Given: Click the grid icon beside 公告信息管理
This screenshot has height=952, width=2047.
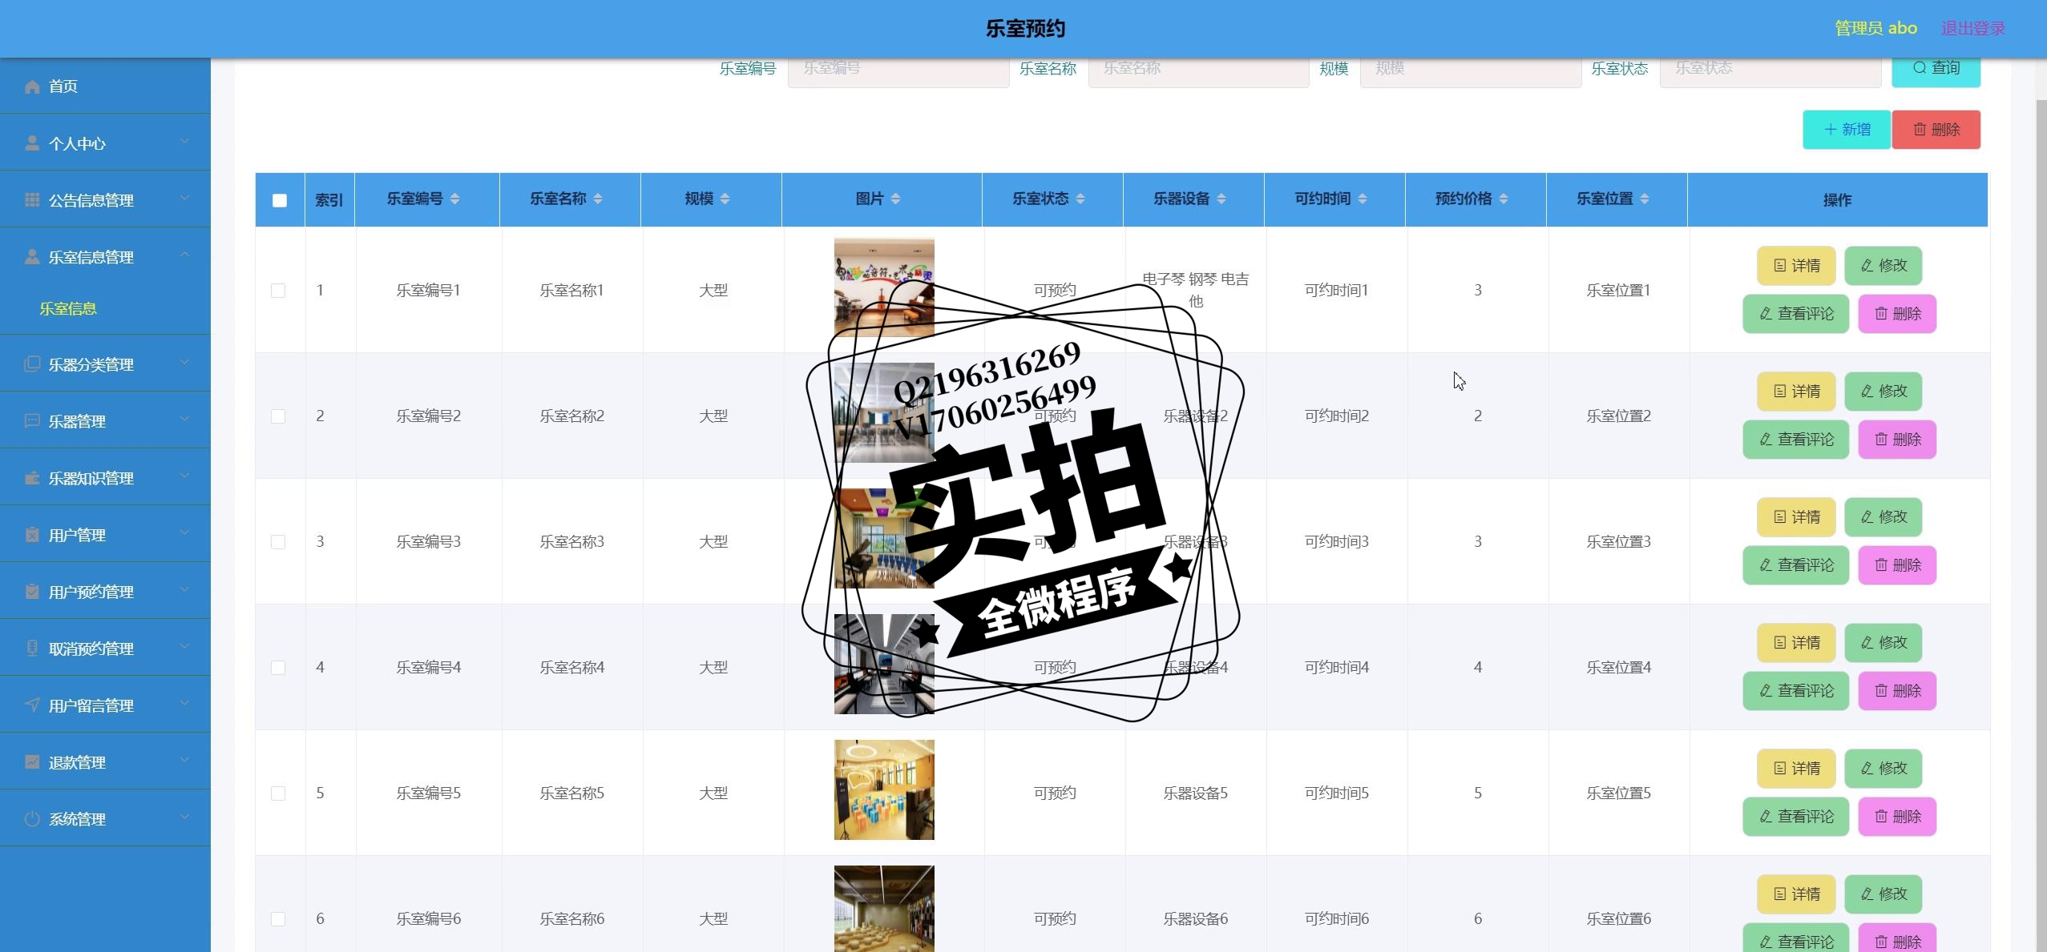Looking at the screenshot, I should 32,200.
